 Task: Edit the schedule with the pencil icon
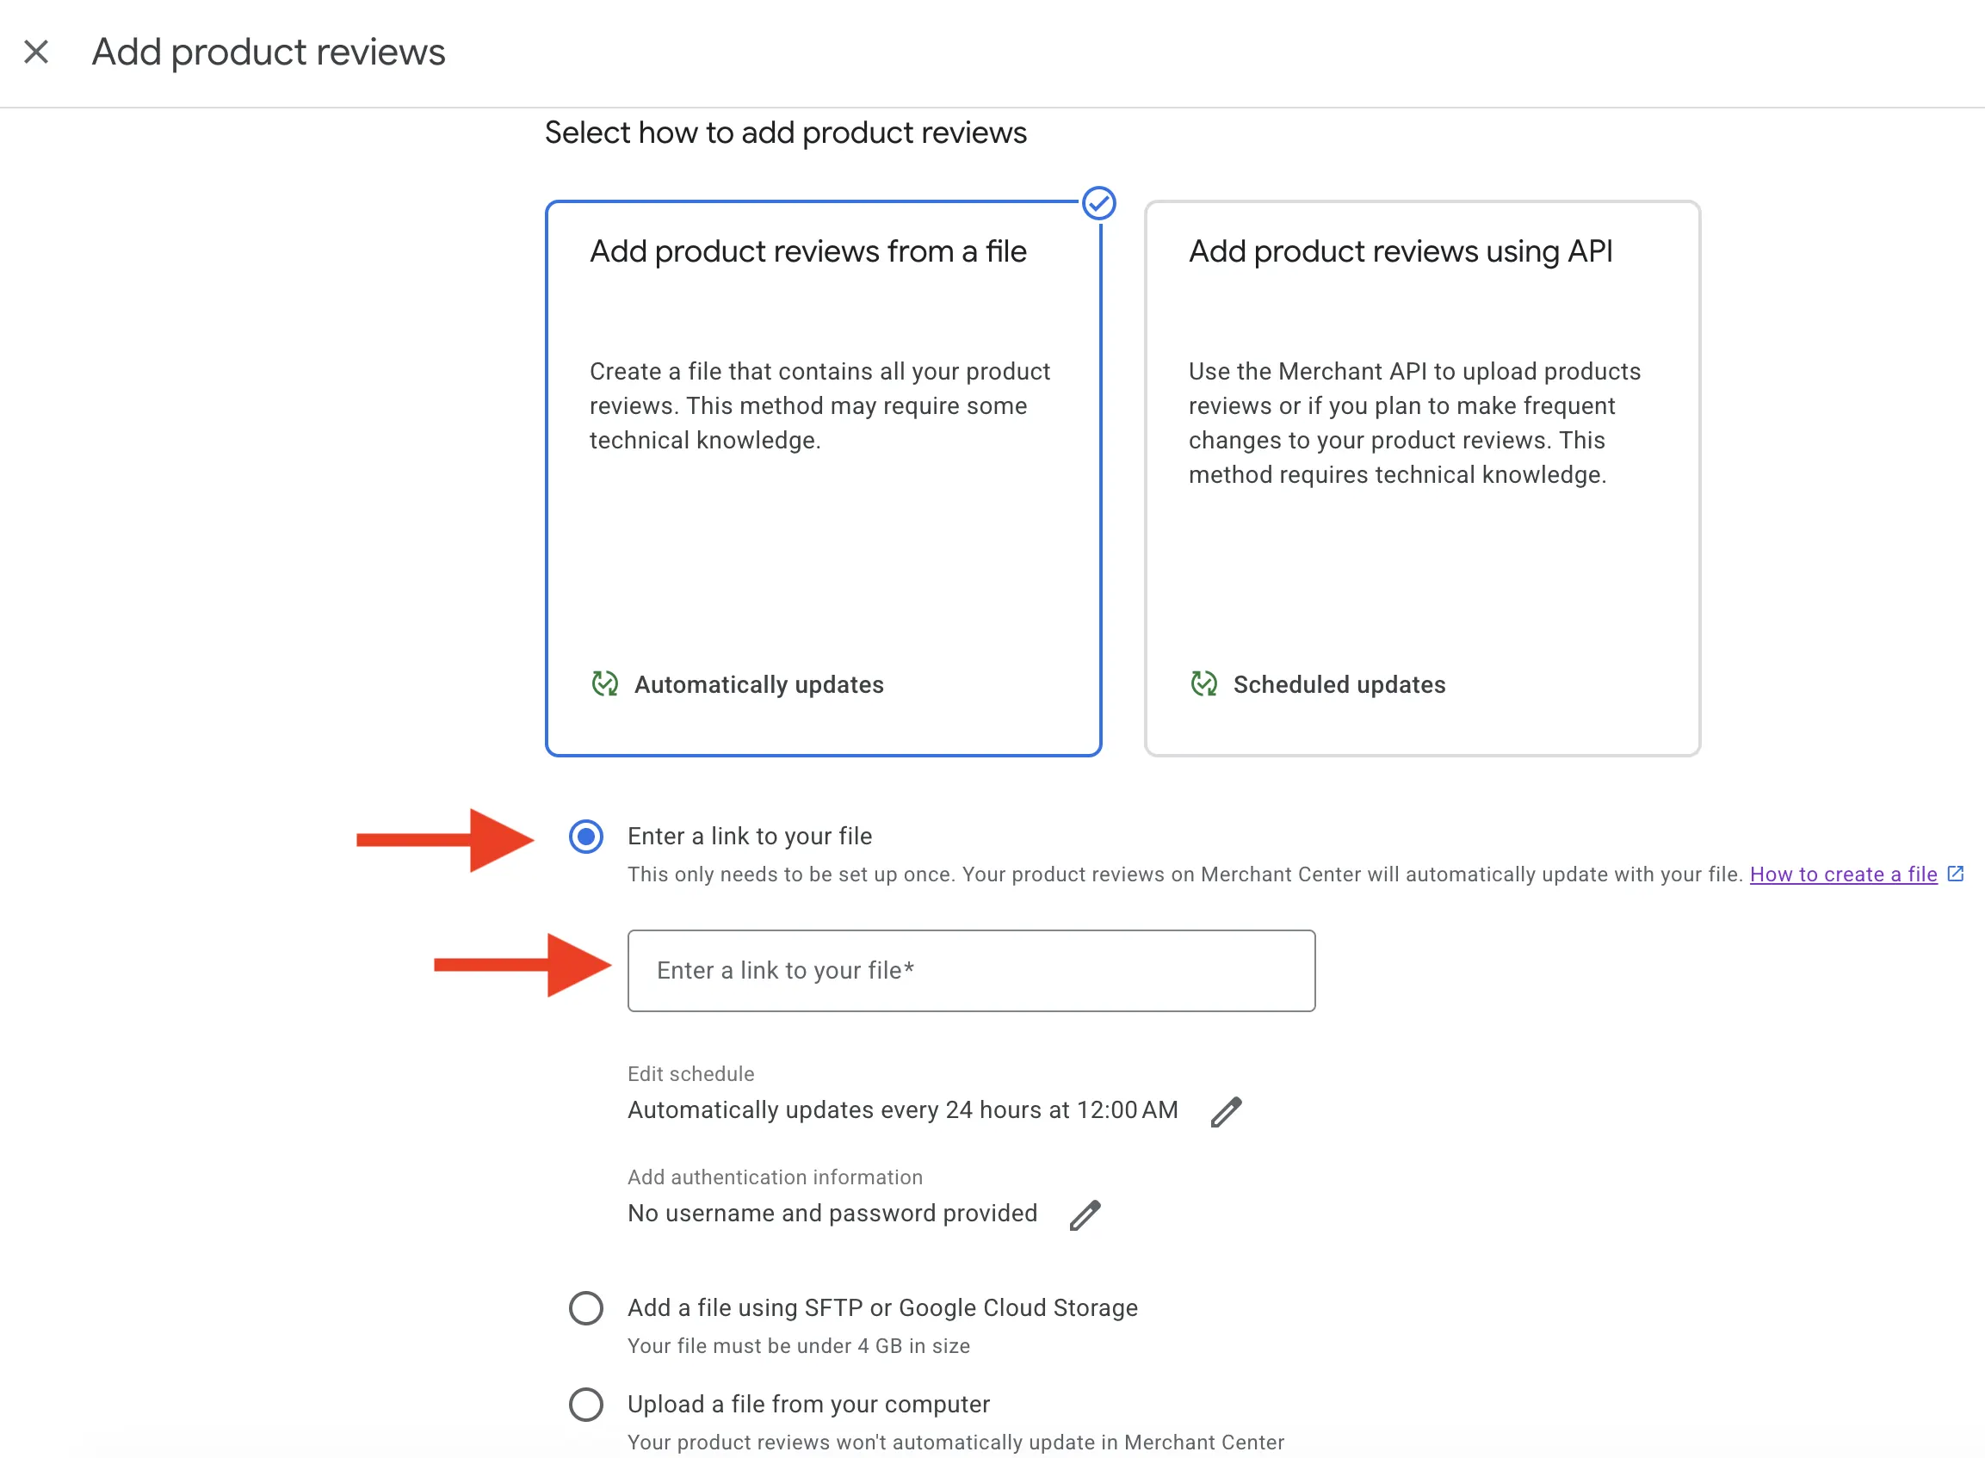click(1226, 1111)
